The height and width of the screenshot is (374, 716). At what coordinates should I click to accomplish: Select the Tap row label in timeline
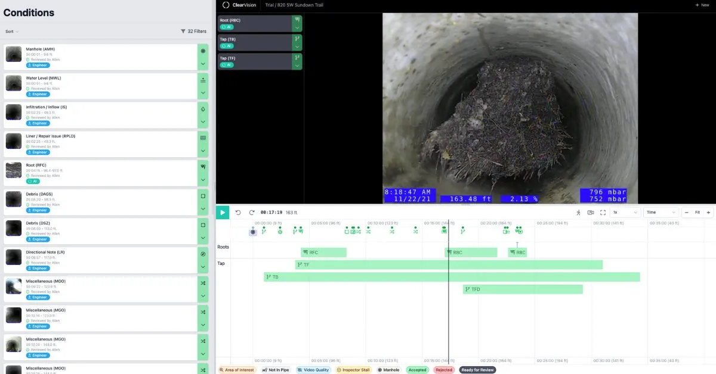[221, 263]
